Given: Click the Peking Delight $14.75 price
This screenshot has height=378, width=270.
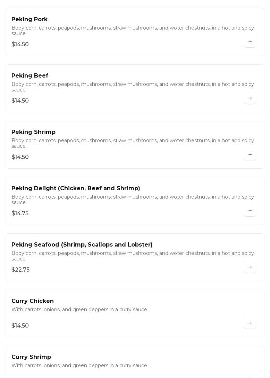Looking at the screenshot, I should pyautogui.click(x=20, y=214).
